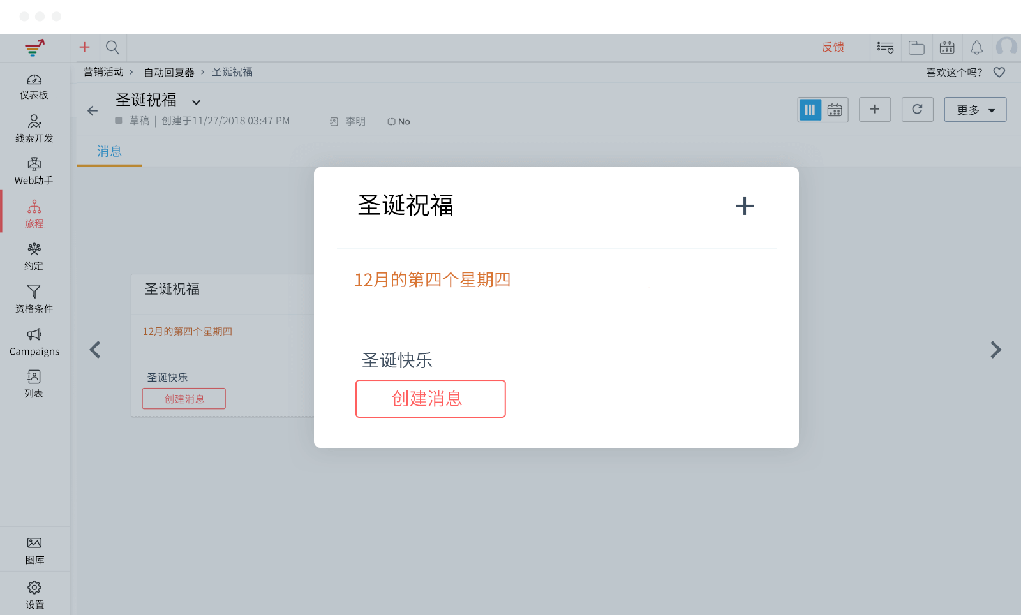
Task: Open the Web助手 sidebar item
Action: point(34,172)
